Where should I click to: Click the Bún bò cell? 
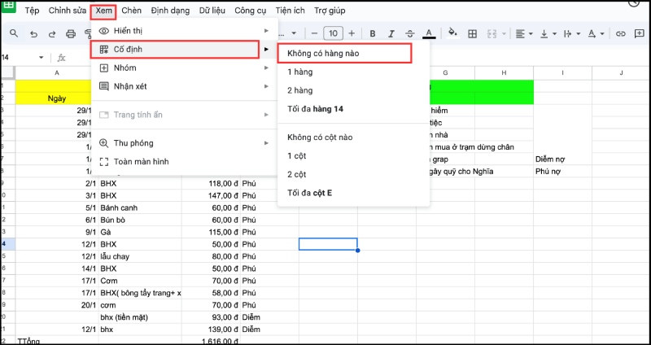(140, 220)
